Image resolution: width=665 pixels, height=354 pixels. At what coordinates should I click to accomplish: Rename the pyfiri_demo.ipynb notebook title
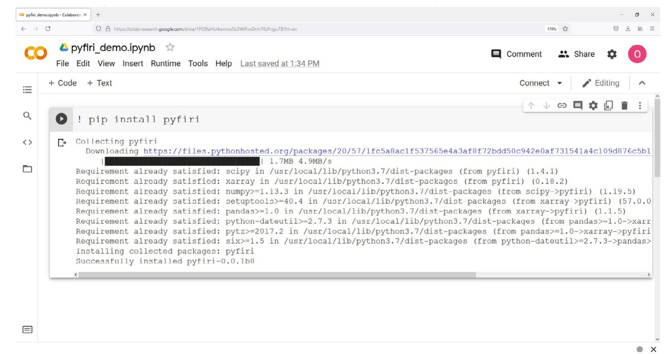[113, 48]
